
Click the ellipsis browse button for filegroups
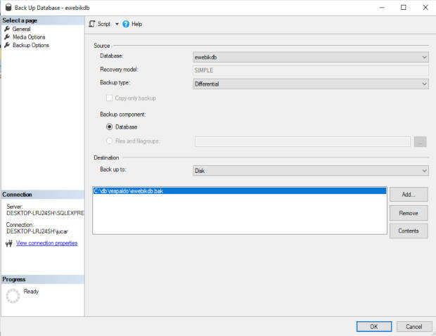(x=420, y=141)
